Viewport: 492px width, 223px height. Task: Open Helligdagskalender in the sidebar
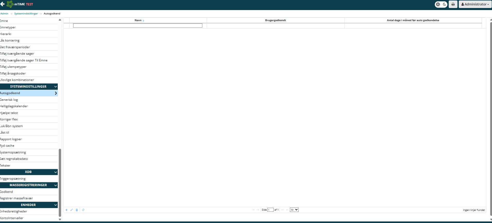(14, 106)
